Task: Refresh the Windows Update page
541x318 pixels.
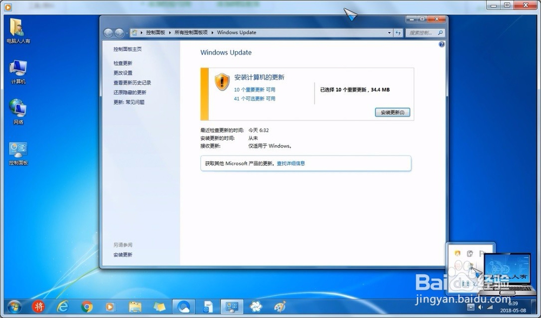Action: [398, 33]
